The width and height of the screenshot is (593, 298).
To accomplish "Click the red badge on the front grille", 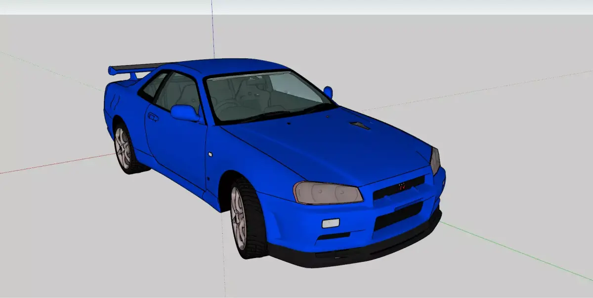I will pos(402,186).
